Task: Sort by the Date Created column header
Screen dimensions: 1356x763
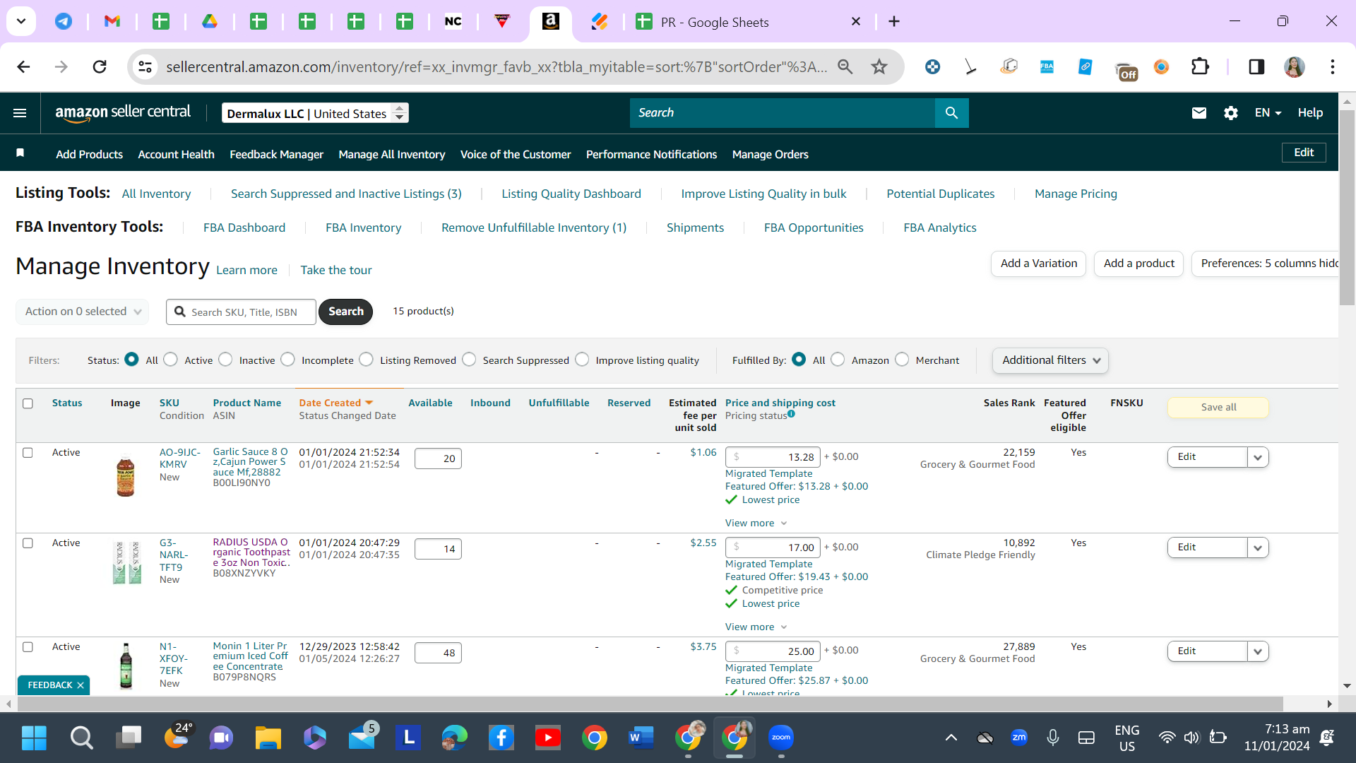Action: point(330,403)
